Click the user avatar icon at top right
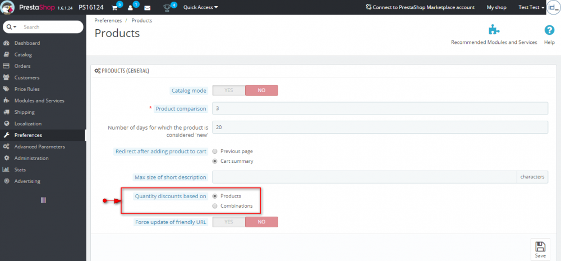Screen dimensions: 561x261 click(x=553, y=7)
